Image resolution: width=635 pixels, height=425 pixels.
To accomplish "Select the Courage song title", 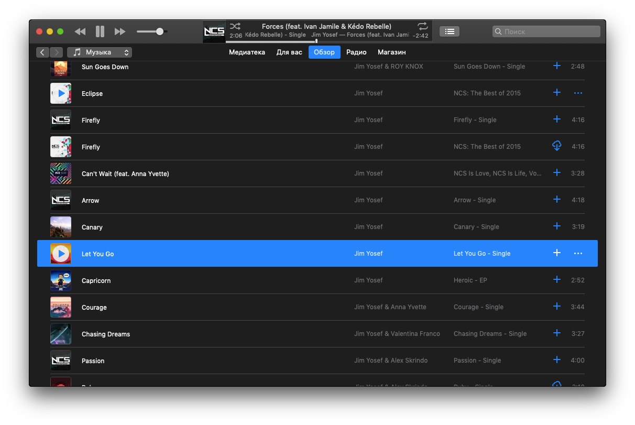I will 94,308.
